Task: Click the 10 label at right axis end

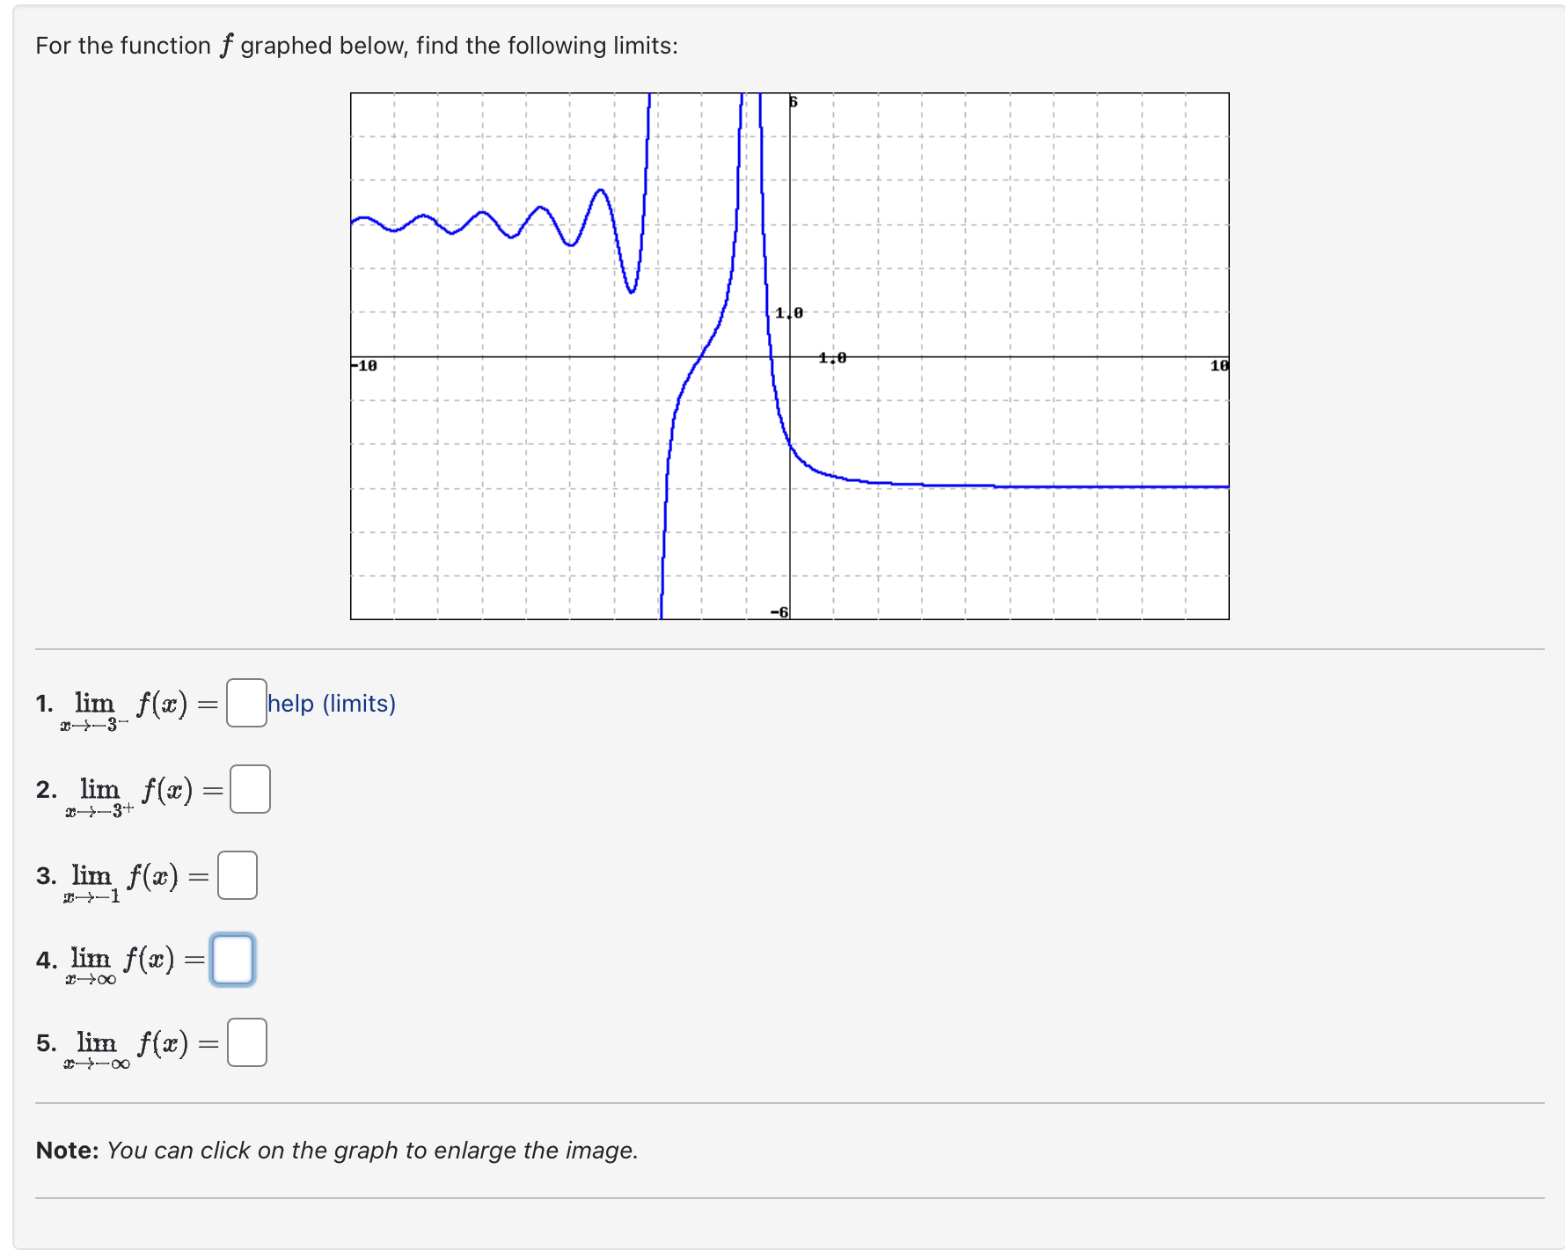Action: coord(1218,365)
